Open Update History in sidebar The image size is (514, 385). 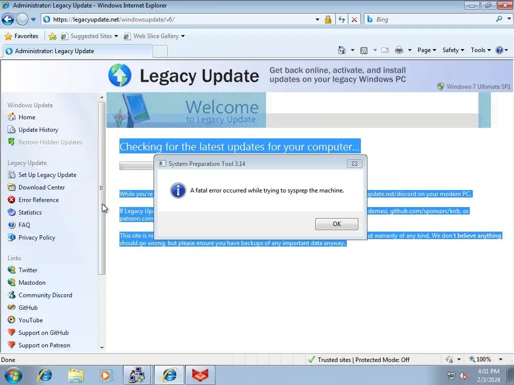tap(38, 130)
